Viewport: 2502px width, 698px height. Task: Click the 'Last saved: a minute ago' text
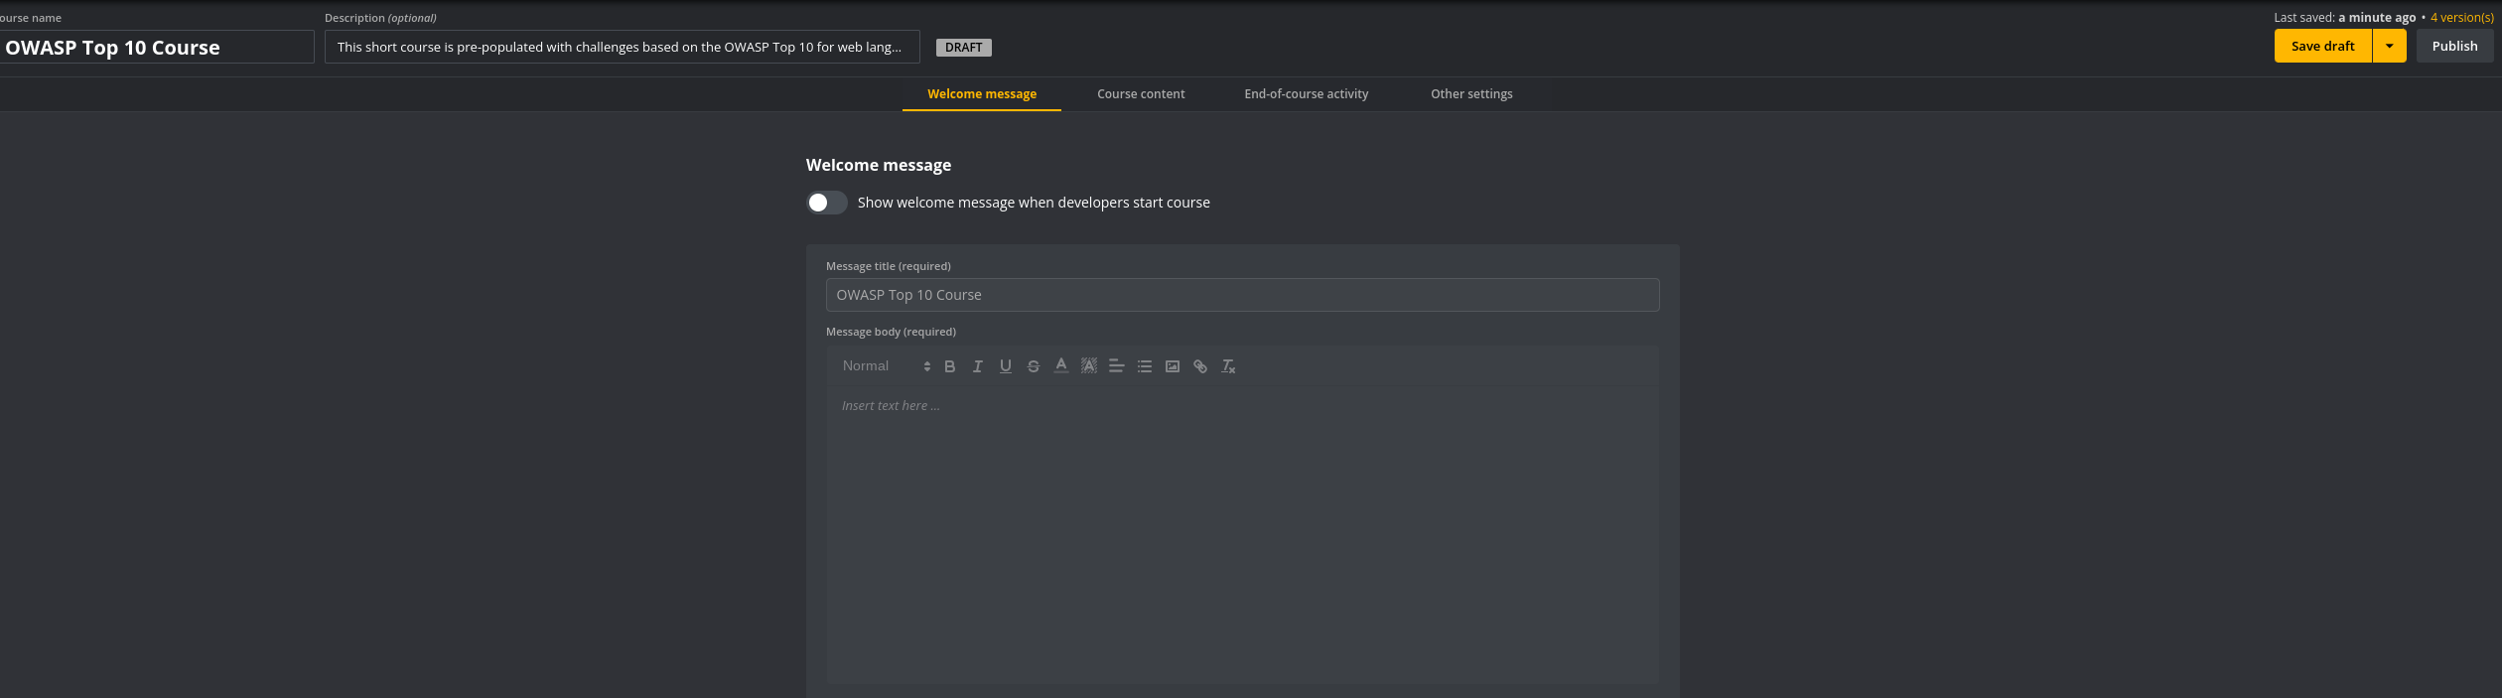[2345, 17]
